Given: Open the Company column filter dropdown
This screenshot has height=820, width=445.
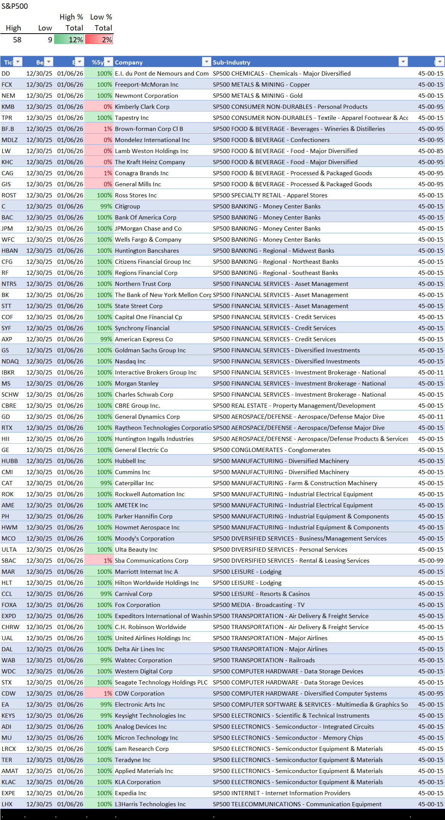Looking at the screenshot, I should 206,62.
